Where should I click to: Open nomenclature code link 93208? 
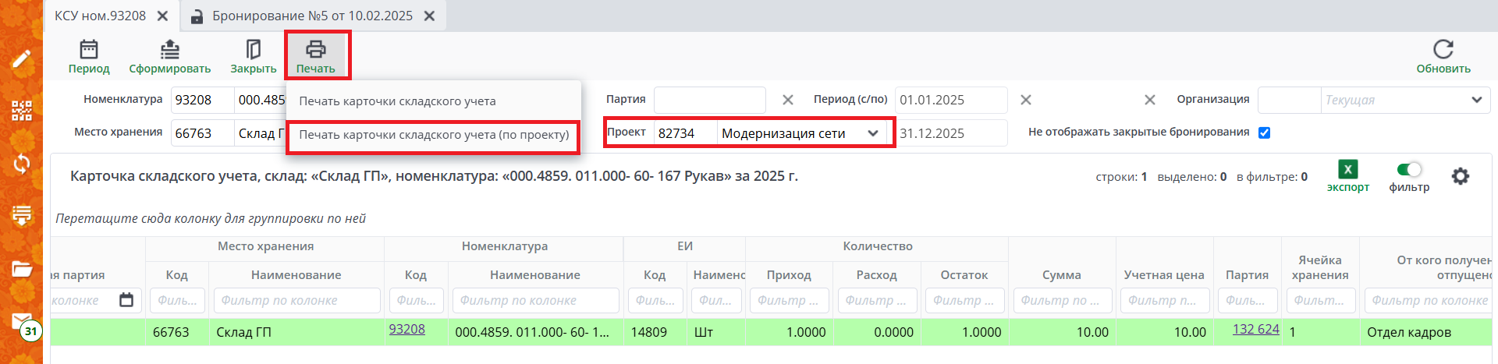407,330
